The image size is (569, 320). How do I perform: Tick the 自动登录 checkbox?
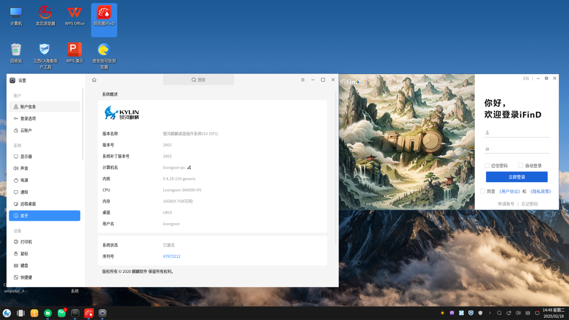pos(520,166)
